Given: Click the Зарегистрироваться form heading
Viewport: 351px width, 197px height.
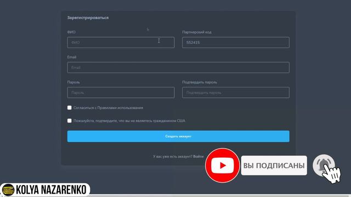Looking at the screenshot, I should coord(88,18).
